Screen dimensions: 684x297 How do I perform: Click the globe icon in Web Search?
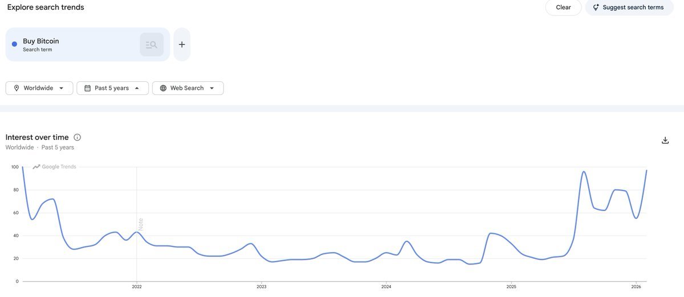[163, 88]
